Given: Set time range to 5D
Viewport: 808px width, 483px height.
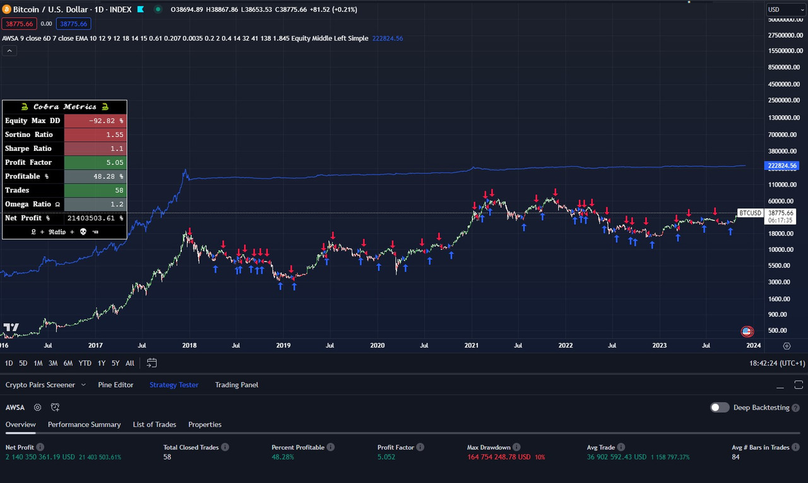Looking at the screenshot, I should tap(23, 363).
